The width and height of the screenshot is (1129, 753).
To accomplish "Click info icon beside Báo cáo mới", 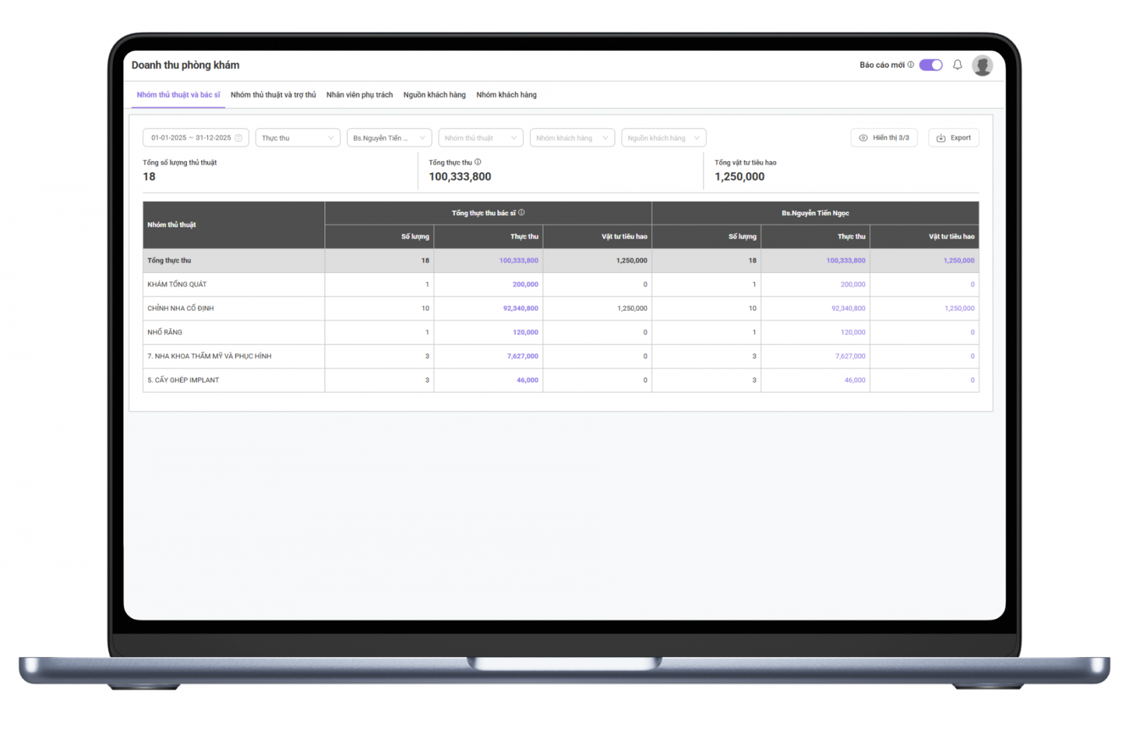I will click(x=910, y=65).
